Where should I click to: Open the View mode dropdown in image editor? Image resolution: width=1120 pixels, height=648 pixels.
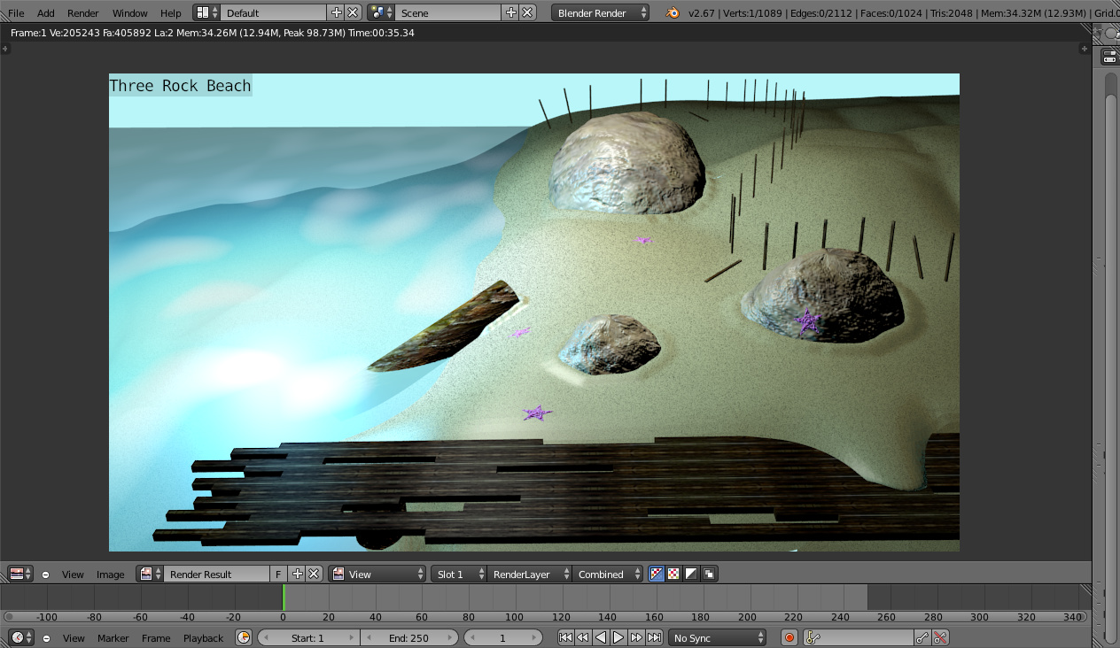coord(377,574)
